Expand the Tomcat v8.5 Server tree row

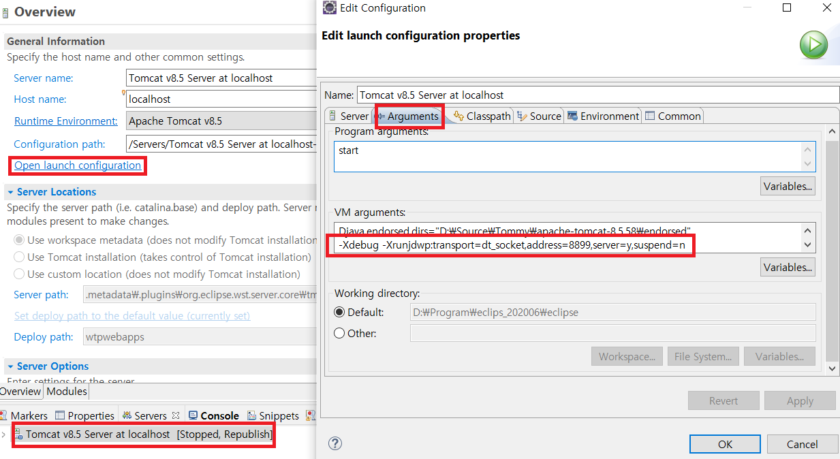coord(4,434)
